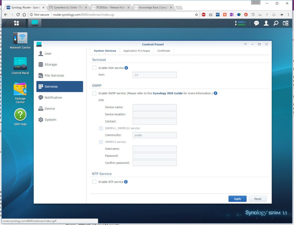This screenshot has height=225, width=294.
Task: Toggle SNMPv1, SNMPv2c service checkbox
Action: pyautogui.click(x=101, y=128)
